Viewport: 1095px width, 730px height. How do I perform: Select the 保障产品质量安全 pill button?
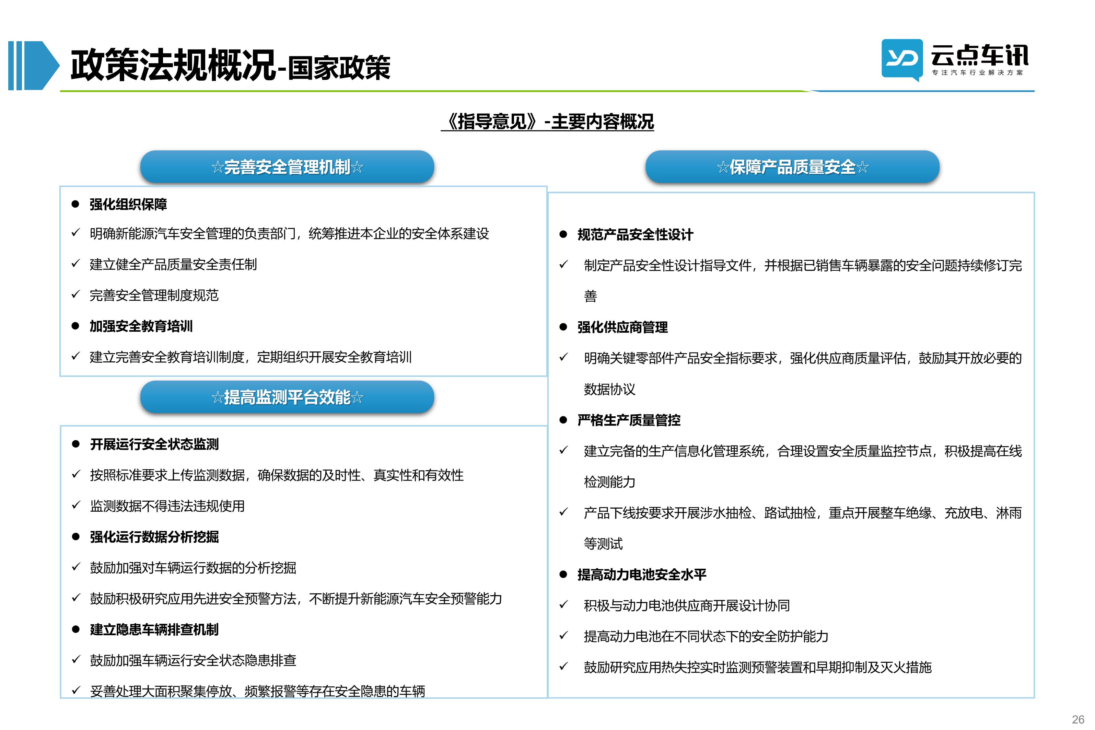click(792, 167)
